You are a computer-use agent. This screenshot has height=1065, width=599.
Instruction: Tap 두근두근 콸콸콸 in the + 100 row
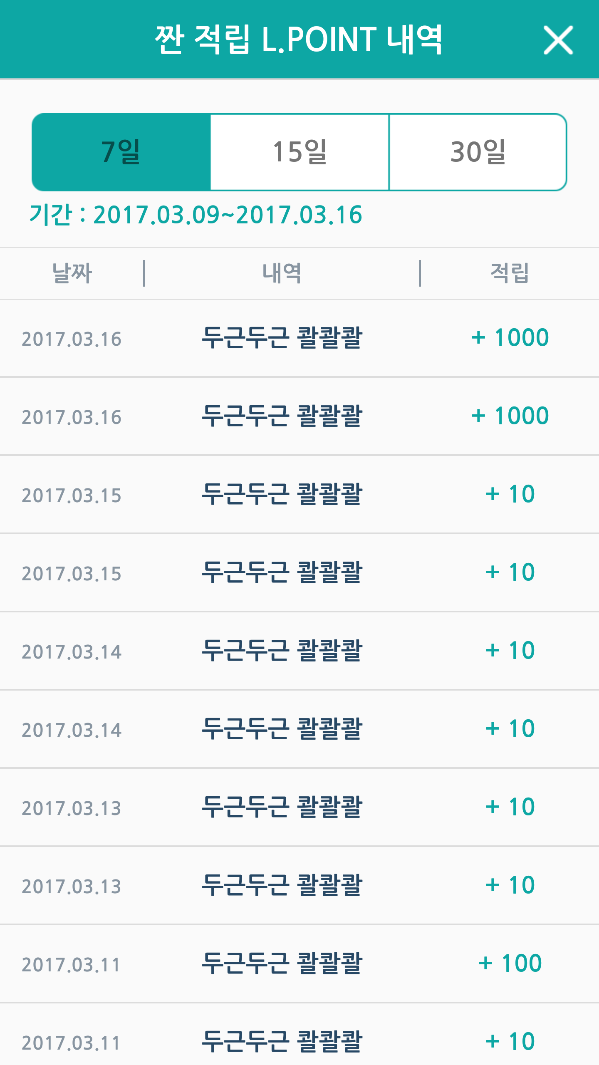282,963
